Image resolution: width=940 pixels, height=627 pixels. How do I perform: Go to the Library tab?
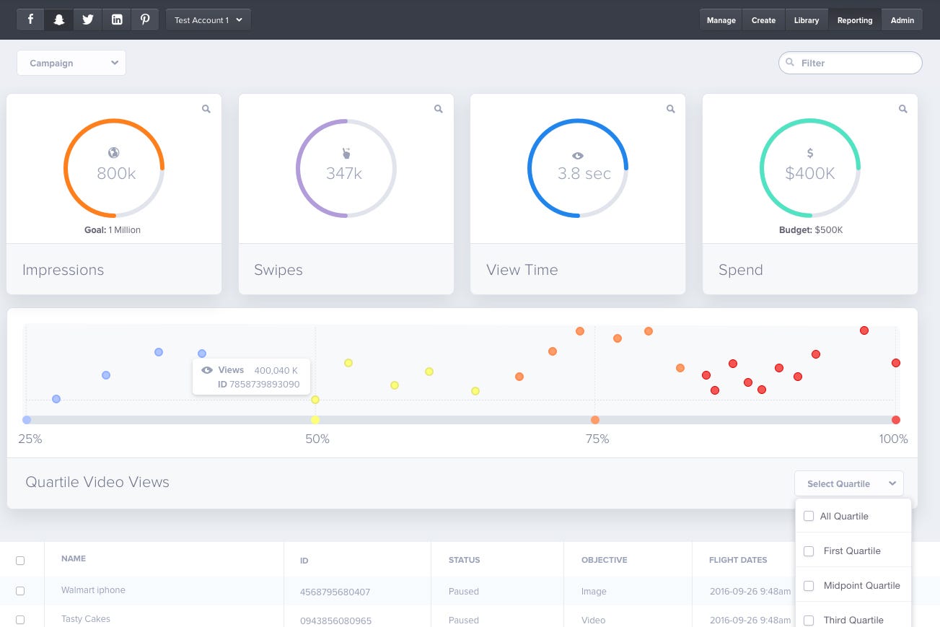tap(807, 19)
